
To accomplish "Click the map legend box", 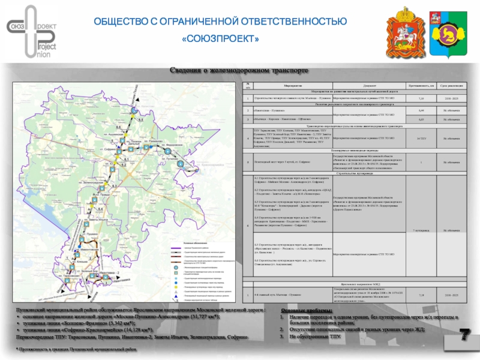I will pos(203,272).
